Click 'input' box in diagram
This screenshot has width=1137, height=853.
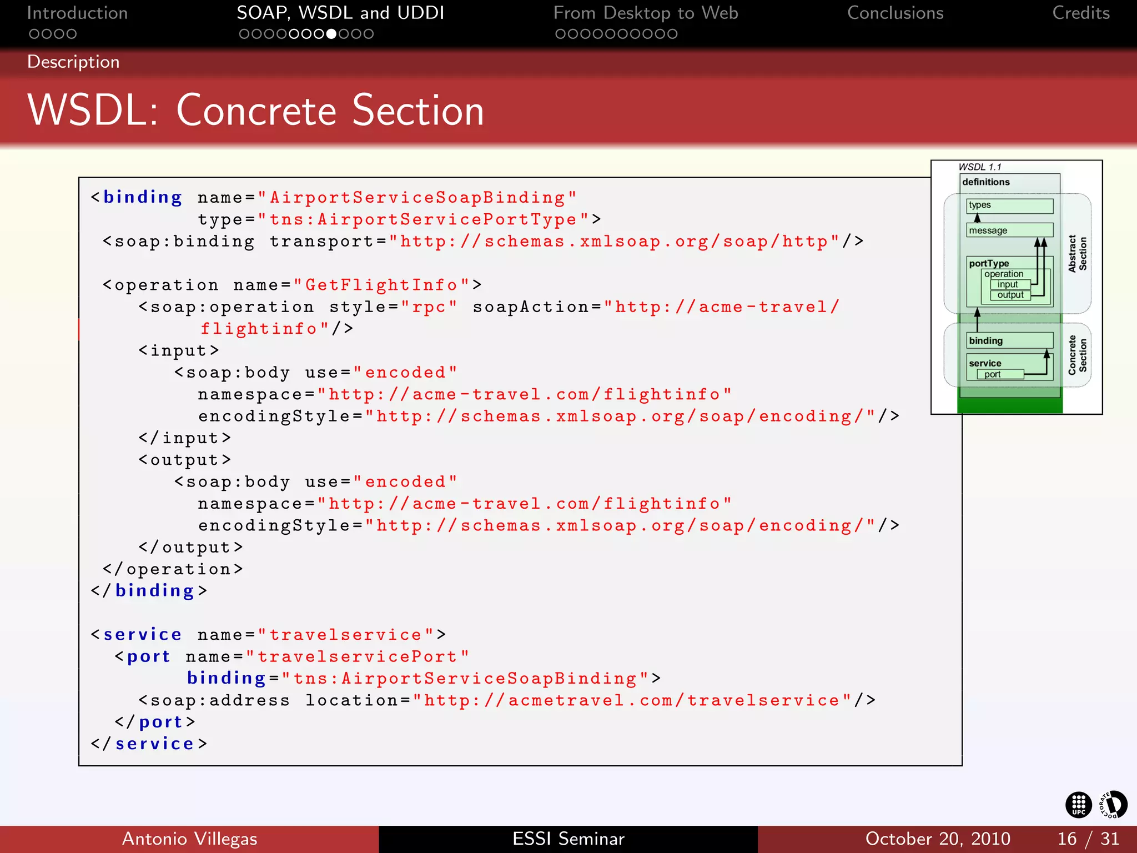(x=1010, y=284)
